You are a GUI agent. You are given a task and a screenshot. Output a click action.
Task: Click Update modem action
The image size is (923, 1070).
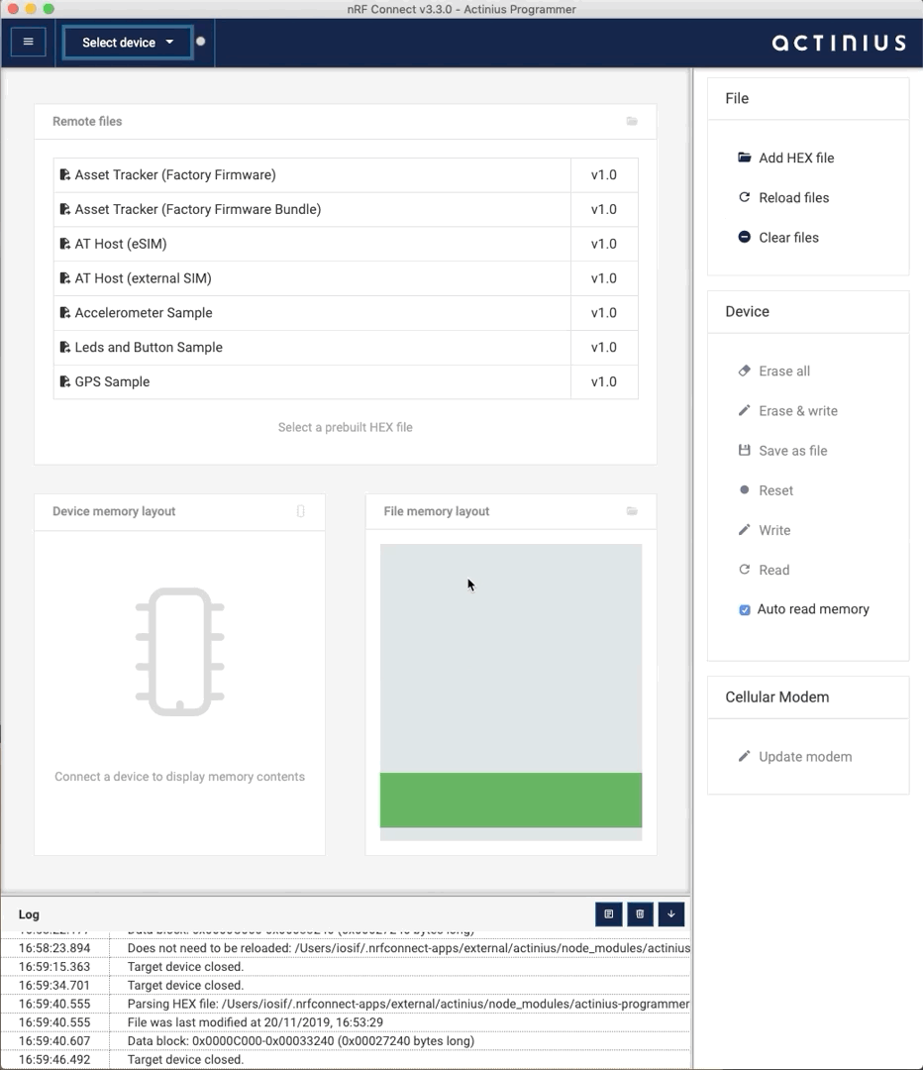click(794, 757)
